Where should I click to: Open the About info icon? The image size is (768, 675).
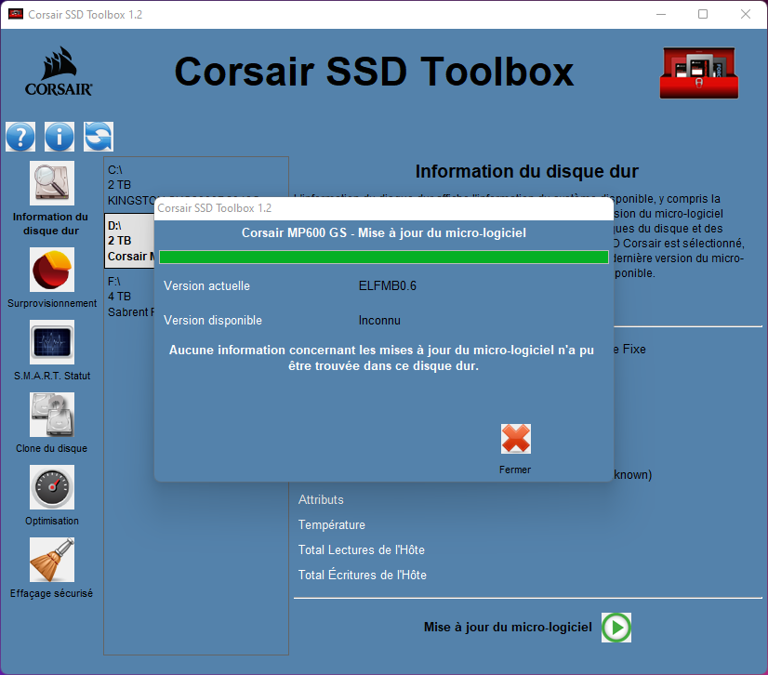pos(60,136)
